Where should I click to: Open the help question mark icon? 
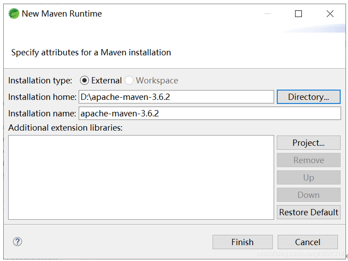17,242
